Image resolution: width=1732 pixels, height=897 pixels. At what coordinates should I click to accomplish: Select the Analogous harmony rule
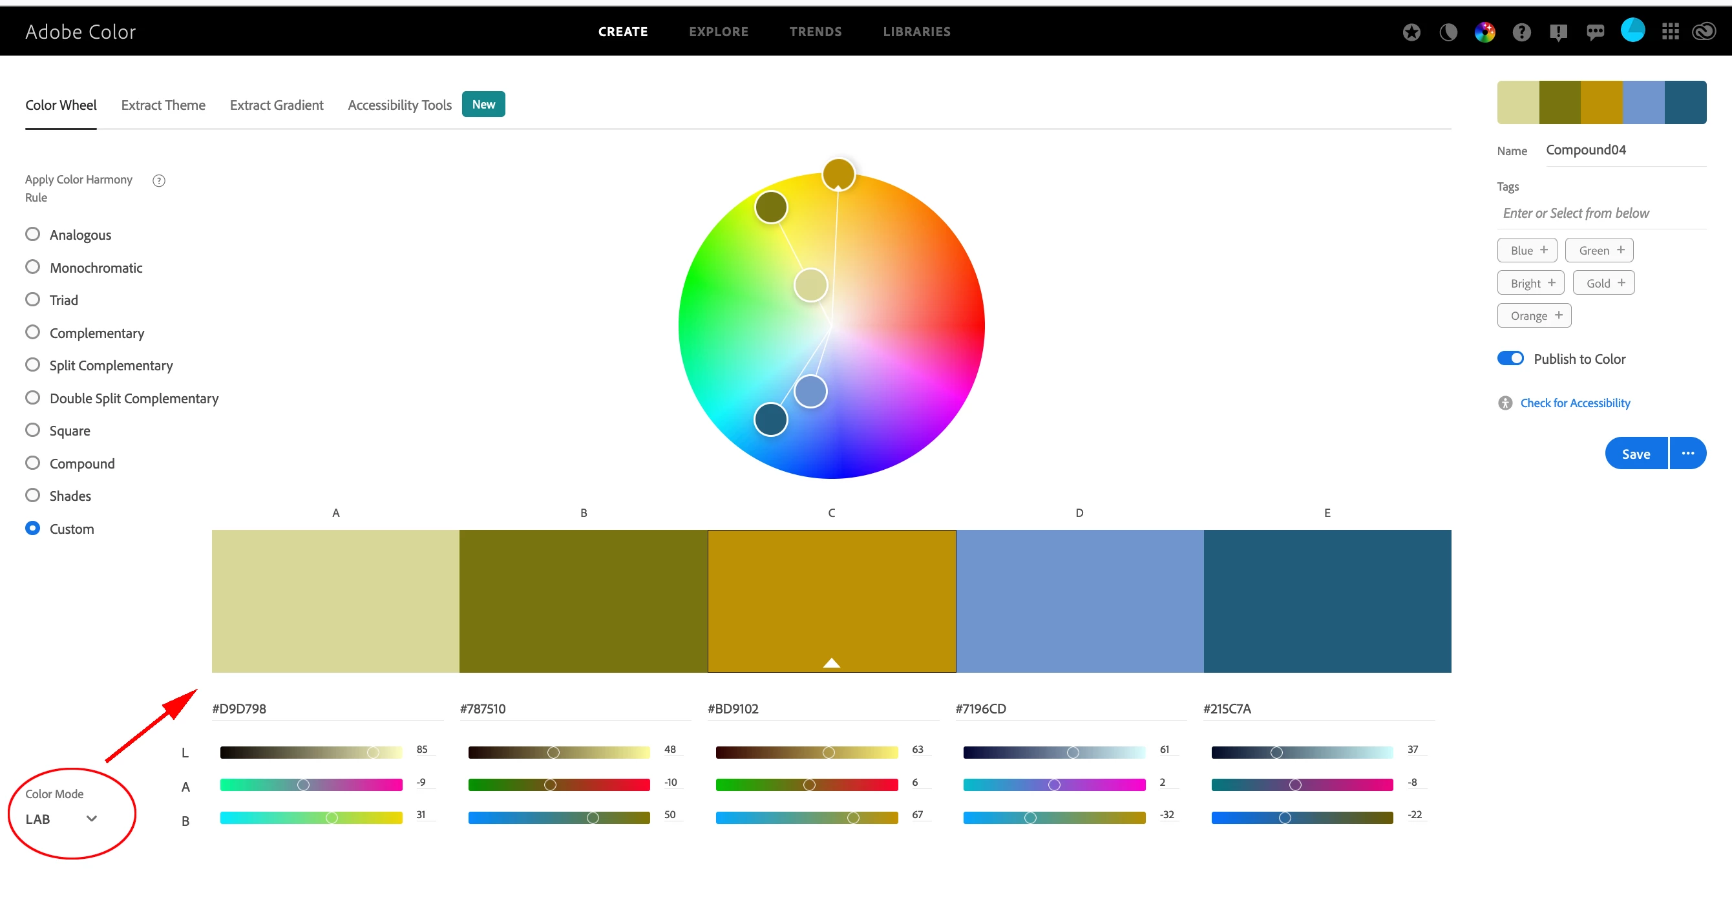coord(32,234)
